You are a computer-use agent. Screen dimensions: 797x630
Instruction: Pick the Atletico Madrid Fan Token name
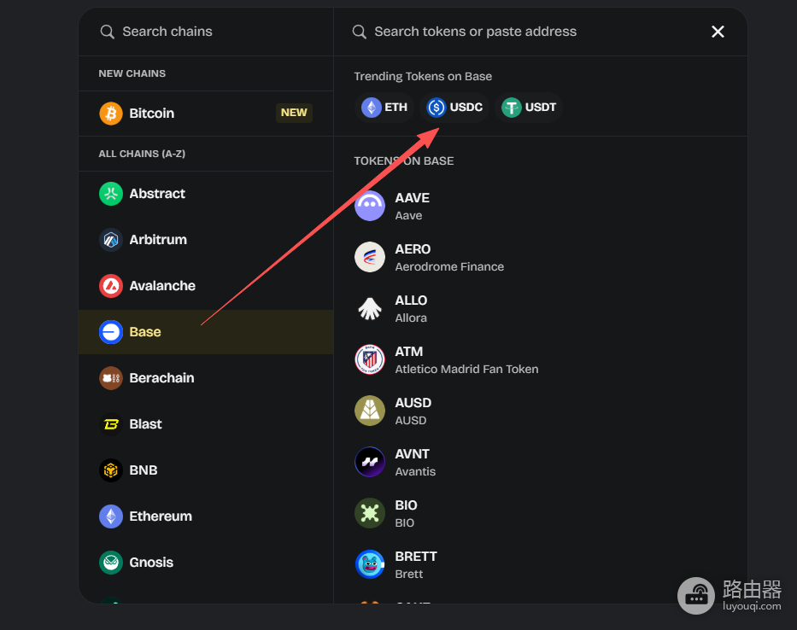(x=466, y=370)
